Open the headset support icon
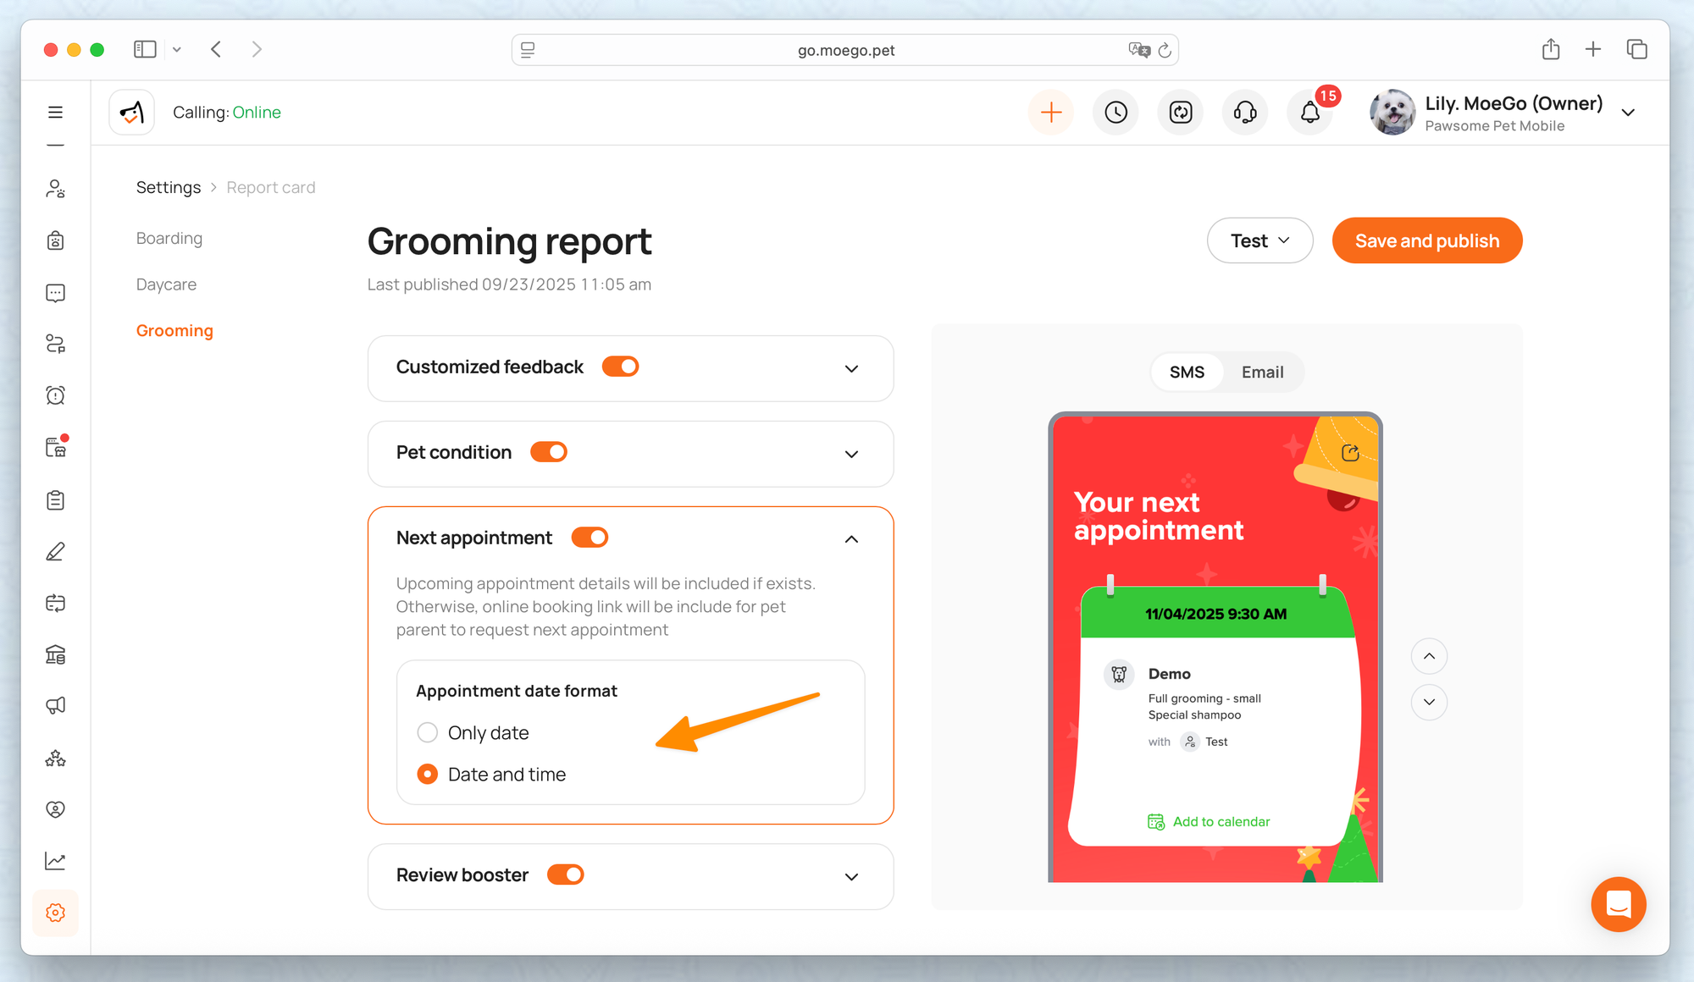The width and height of the screenshot is (1694, 982). click(1245, 113)
